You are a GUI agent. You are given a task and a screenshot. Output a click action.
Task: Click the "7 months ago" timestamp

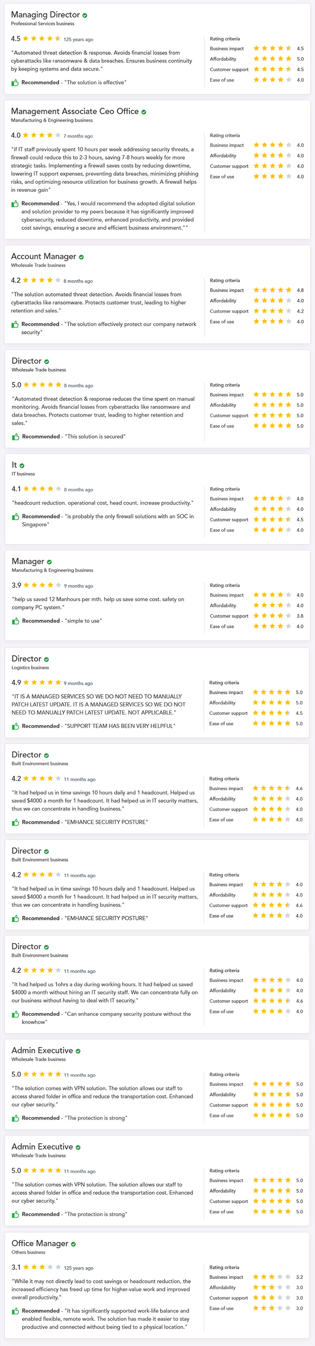point(78,136)
